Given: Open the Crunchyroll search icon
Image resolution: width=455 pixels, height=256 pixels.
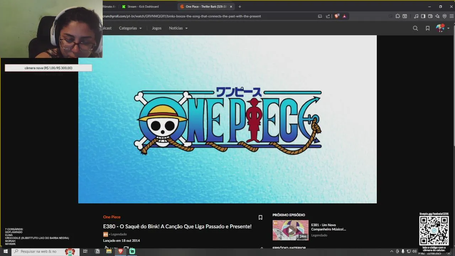Looking at the screenshot, I should coord(415,28).
